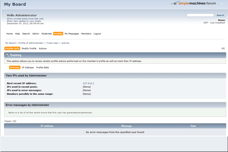
Task: Sort by Date column header
Action: (193, 126)
